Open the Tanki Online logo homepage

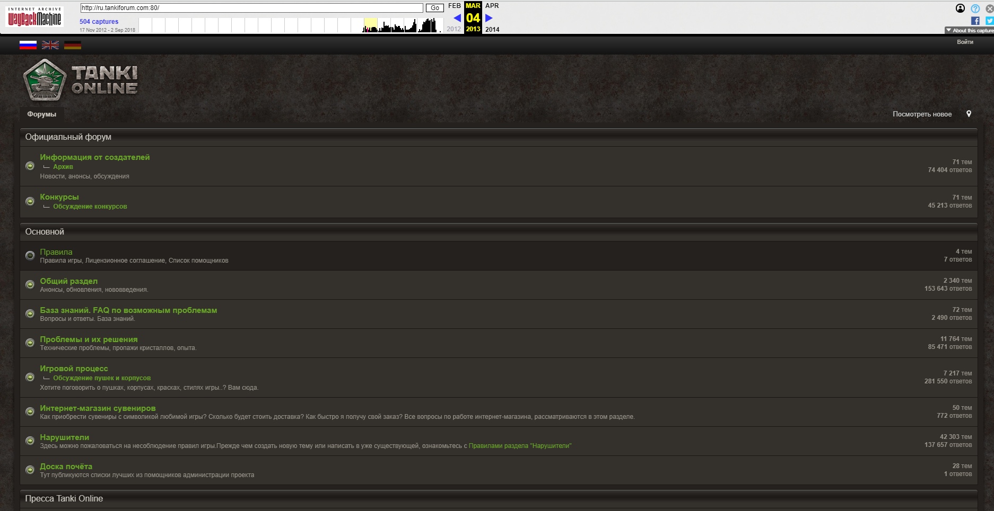click(x=81, y=80)
